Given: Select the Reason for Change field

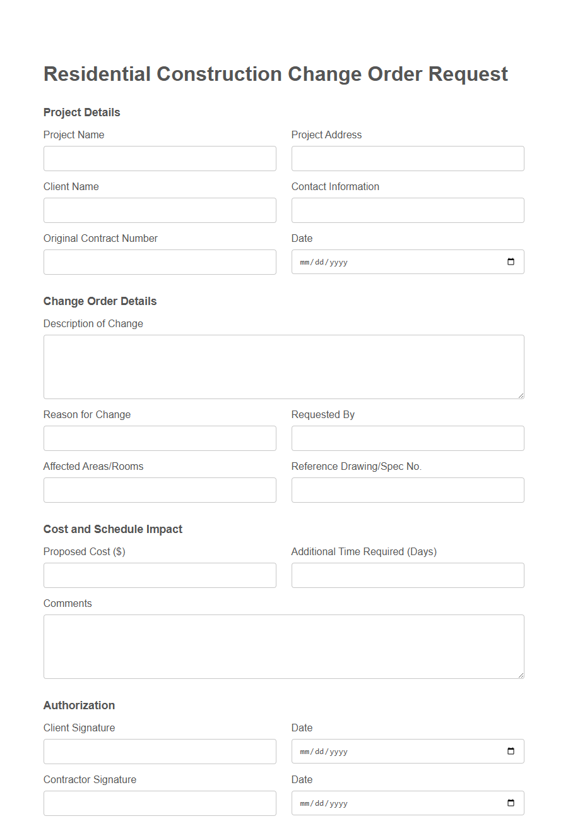Looking at the screenshot, I should coord(160,438).
